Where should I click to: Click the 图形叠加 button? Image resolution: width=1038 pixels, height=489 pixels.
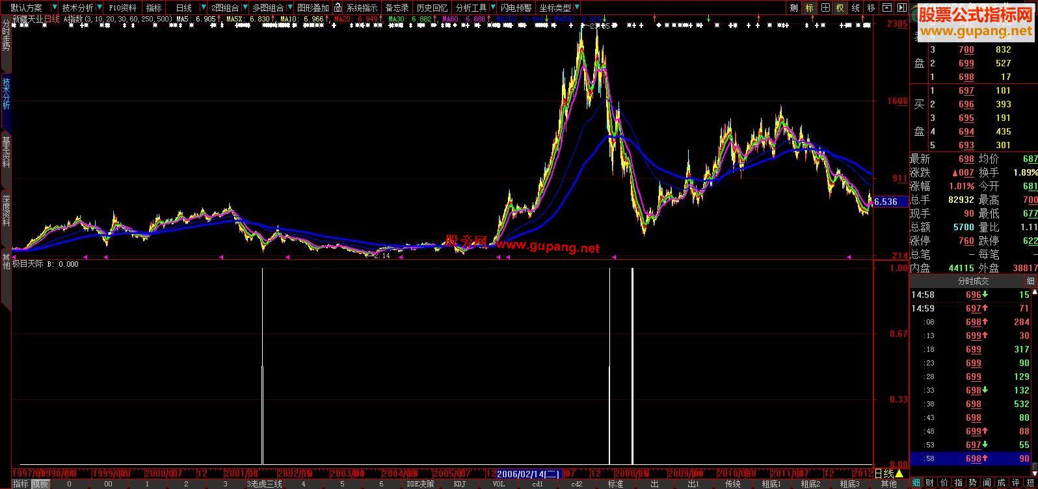pos(313,8)
